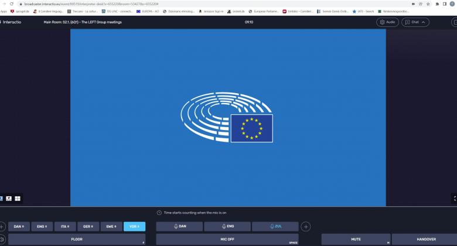Click the browser address bar URL
The height and width of the screenshot is (246, 457).
[91, 4]
